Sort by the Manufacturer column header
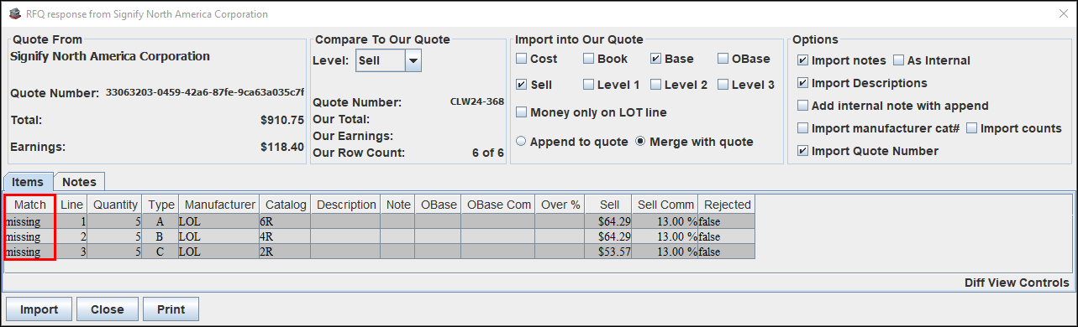The width and height of the screenshot is (1078, 327). (x=219, y=205)
